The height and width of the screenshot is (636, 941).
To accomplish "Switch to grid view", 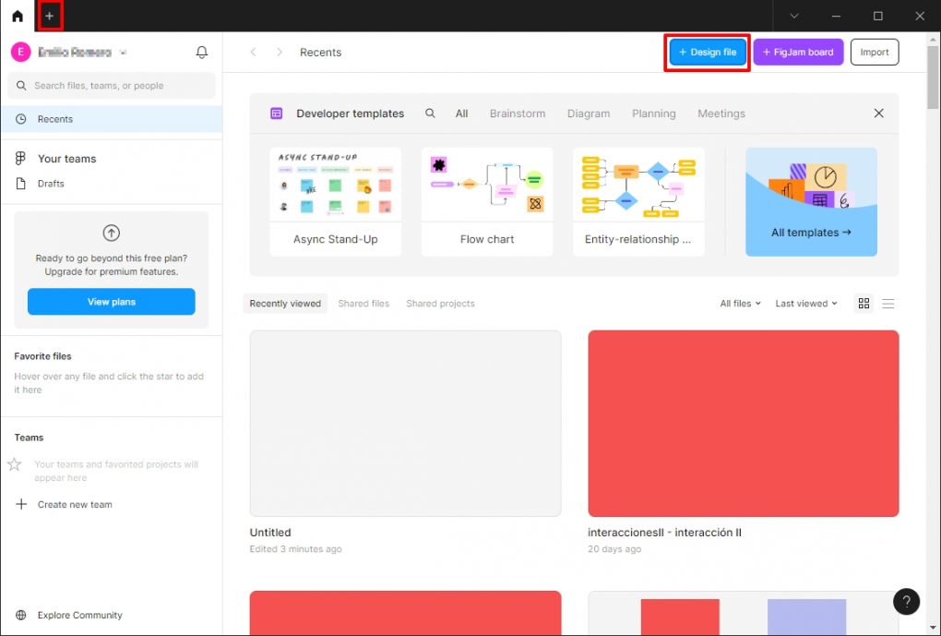I will (864, 304).
